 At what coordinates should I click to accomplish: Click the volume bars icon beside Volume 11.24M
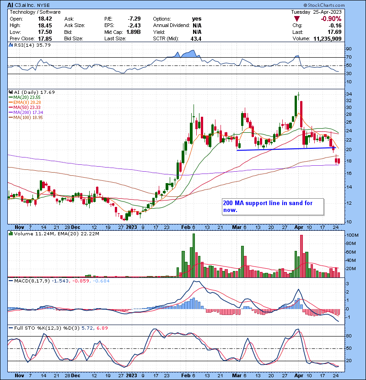point(11,233)
